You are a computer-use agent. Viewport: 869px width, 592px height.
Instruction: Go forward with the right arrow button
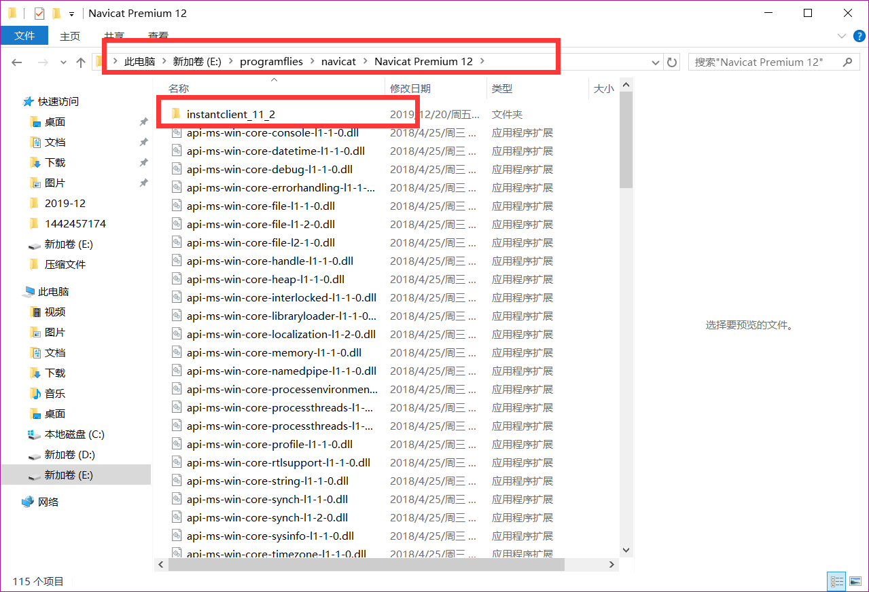click(x=42, y=62)
